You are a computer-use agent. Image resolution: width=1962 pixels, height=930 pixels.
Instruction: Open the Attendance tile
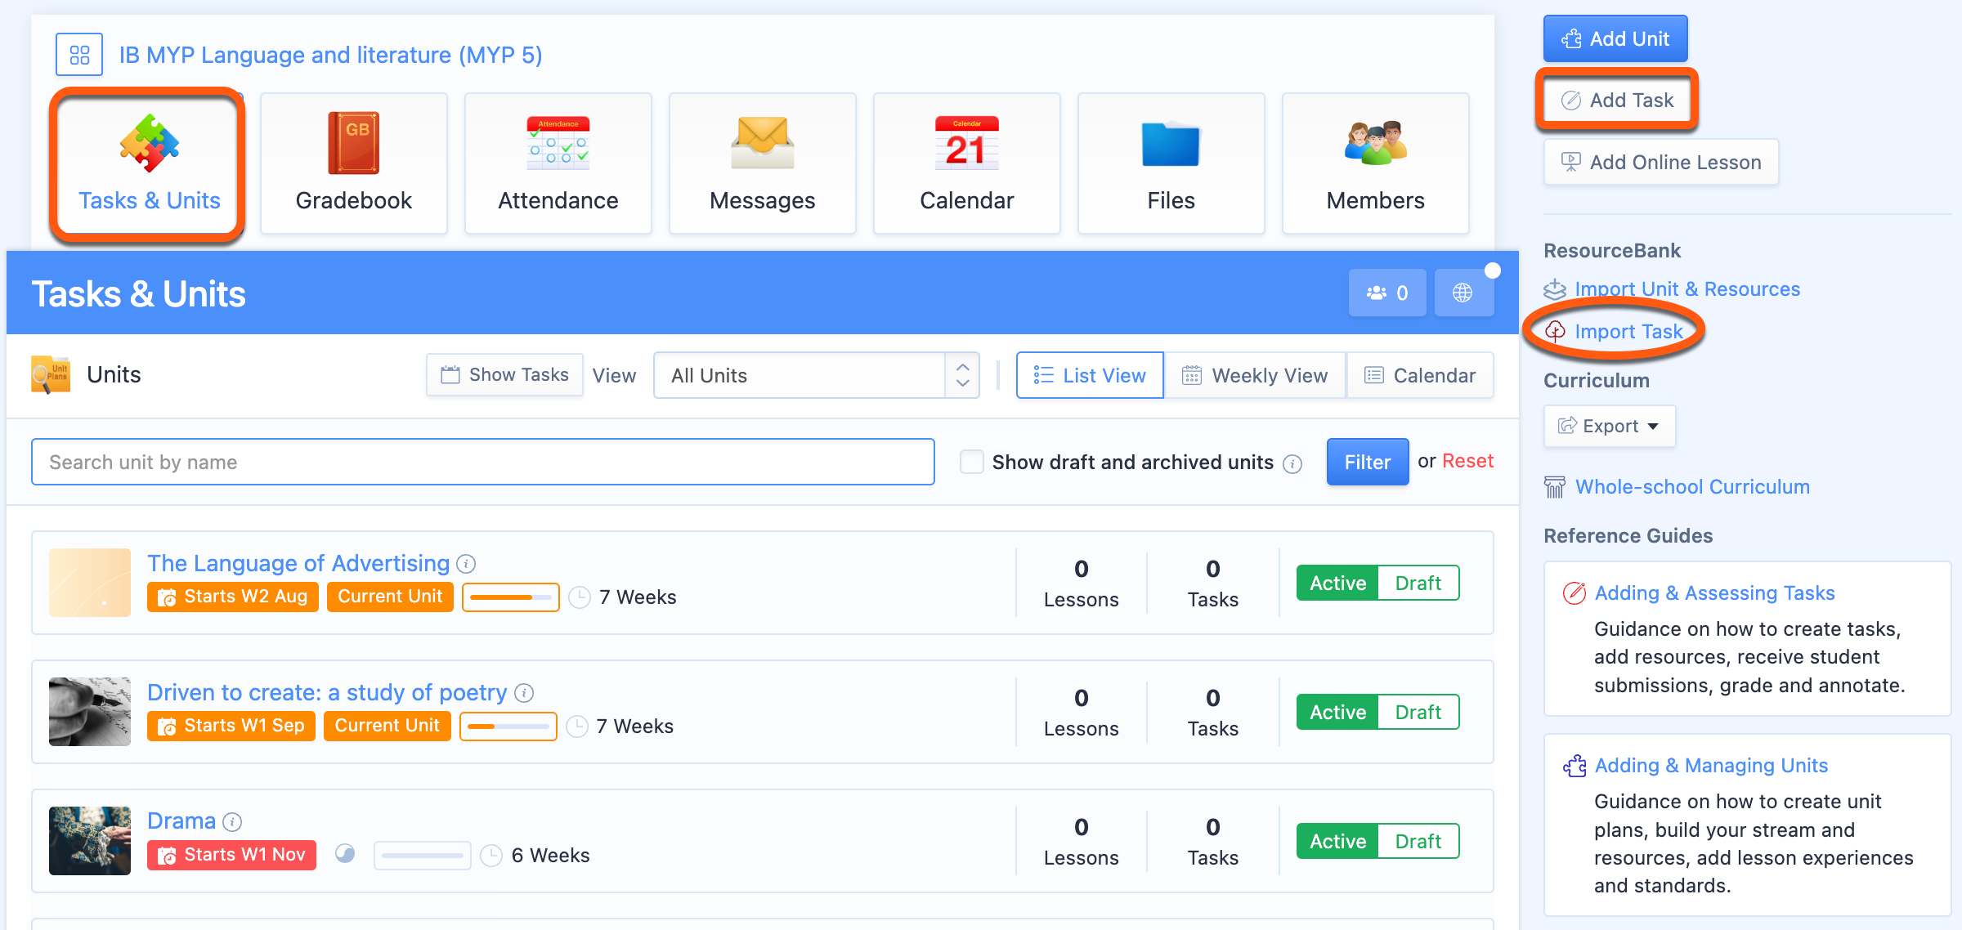[x=558, y=163]
